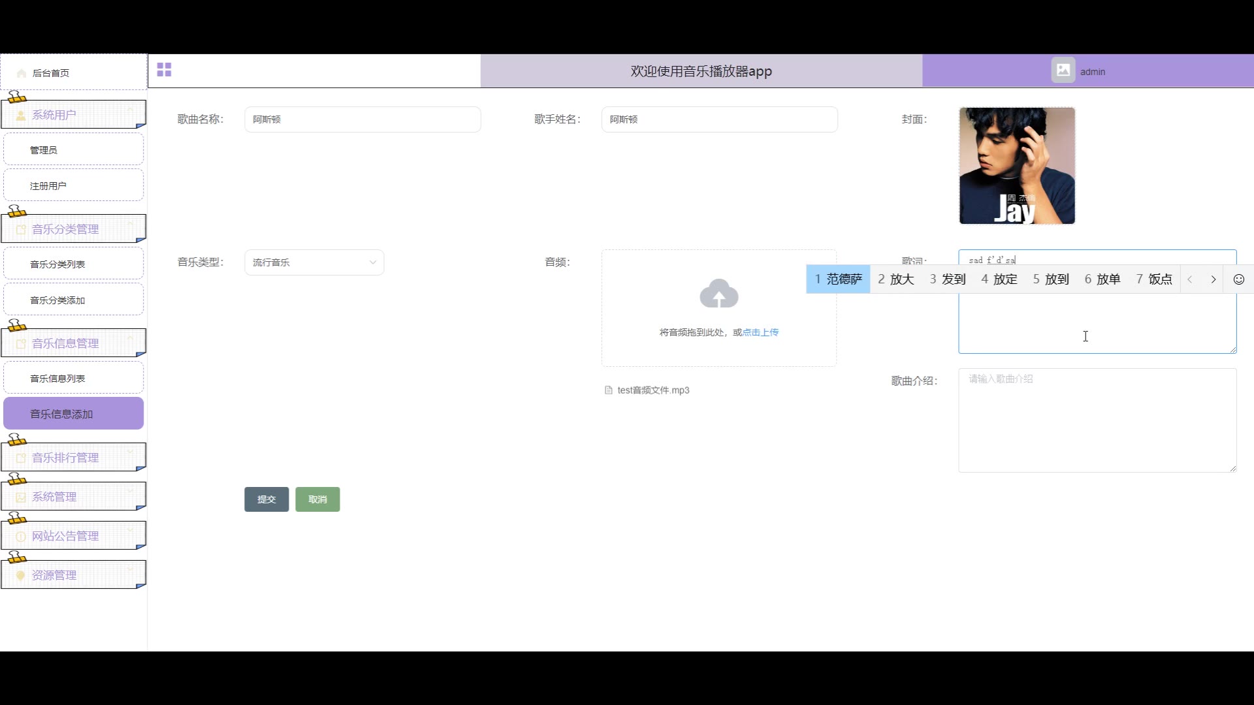Image resolution: width=1254 pixels, height=705 pixels.
Task: Choose IME candidate 3 发到
Action: click(947, 279)
